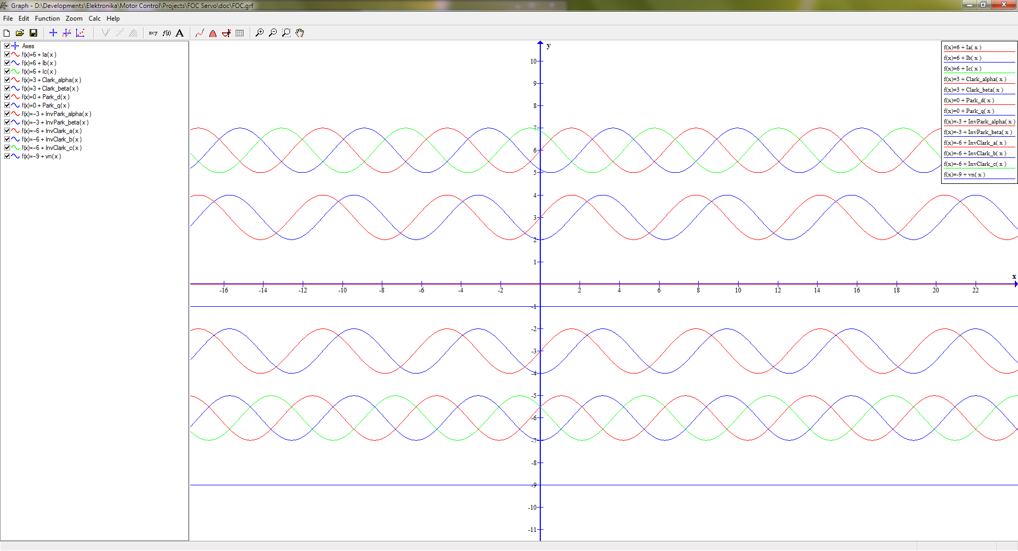Click the Edit axes icon
1018x551 pixels.
coord(53,33)
